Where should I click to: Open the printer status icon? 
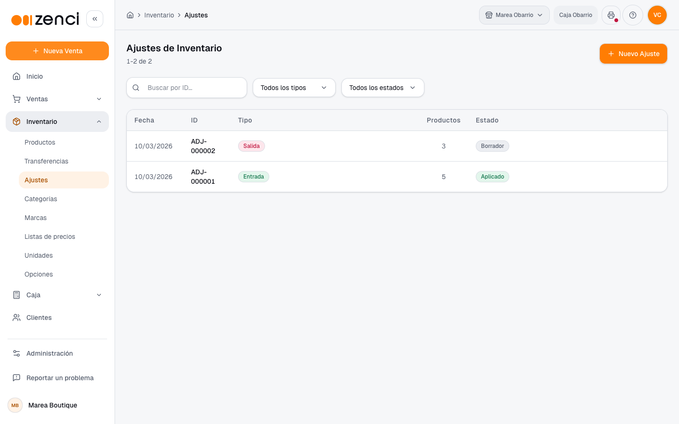pyautogui.click(x=611, y=15)
